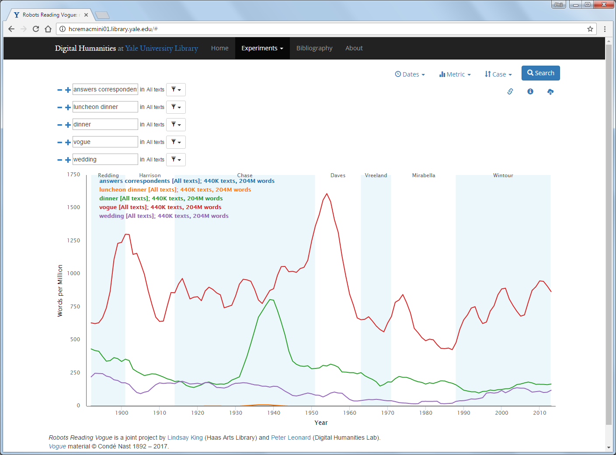Remove the 'vogue' query row with minus
Viewport: 616px width, 455px height.
point(59,142)
